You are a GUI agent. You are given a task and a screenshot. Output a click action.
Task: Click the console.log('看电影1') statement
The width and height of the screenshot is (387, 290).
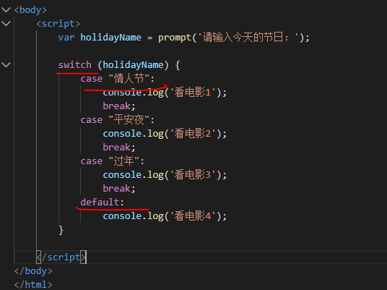[165, 93]
